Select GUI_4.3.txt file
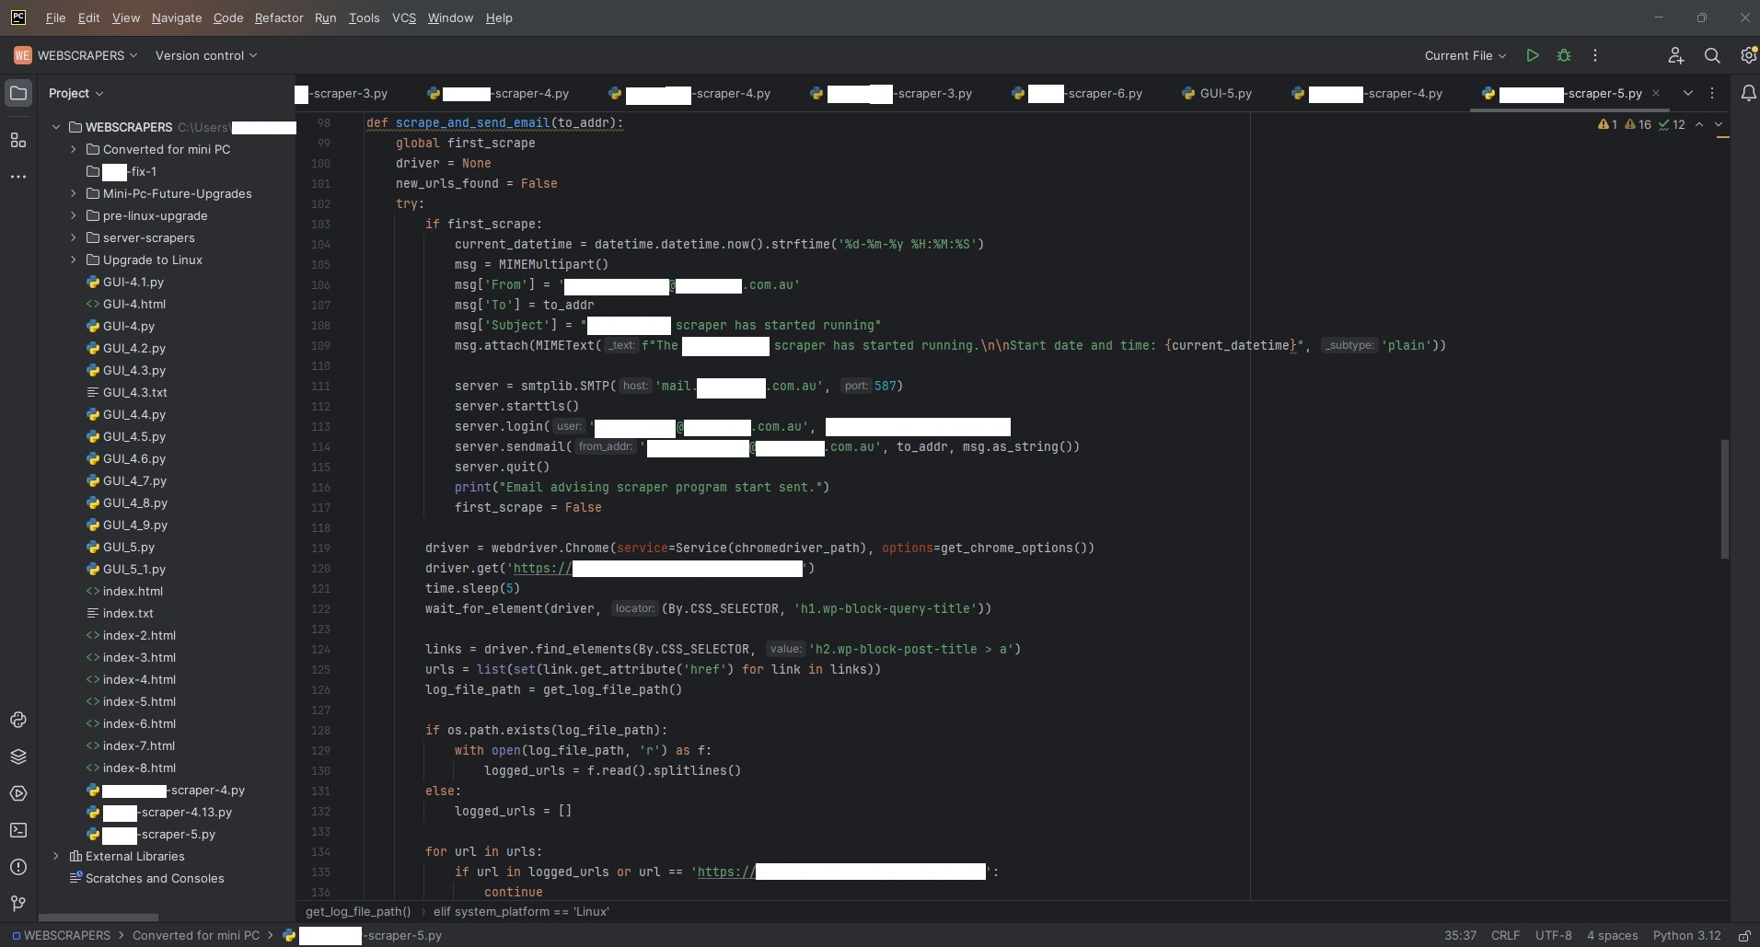Image resolution: width=1760 pixels, height=947 pixels. 134,392
